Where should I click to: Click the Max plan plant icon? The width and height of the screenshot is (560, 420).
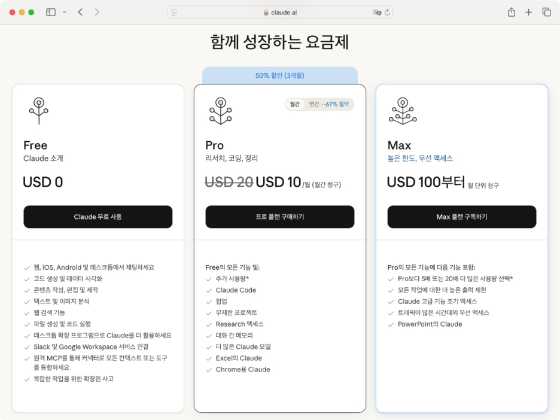[403, 111]
